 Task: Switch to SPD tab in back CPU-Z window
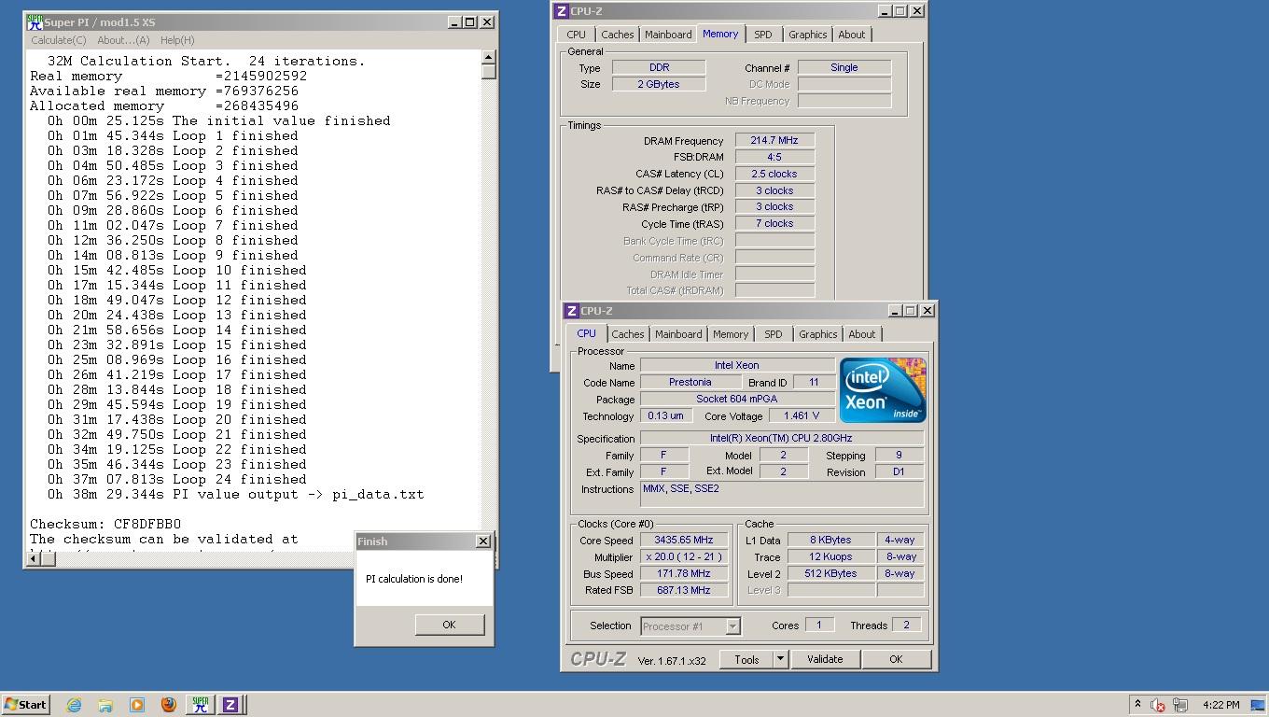click(x=762, y=35)
